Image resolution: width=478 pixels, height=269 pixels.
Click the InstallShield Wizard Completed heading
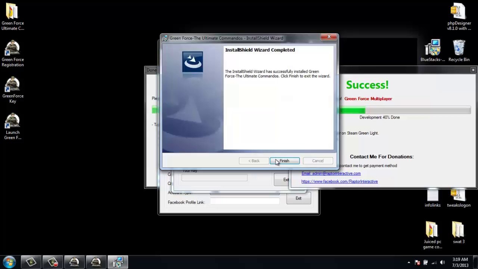click(x=260, y=50)
